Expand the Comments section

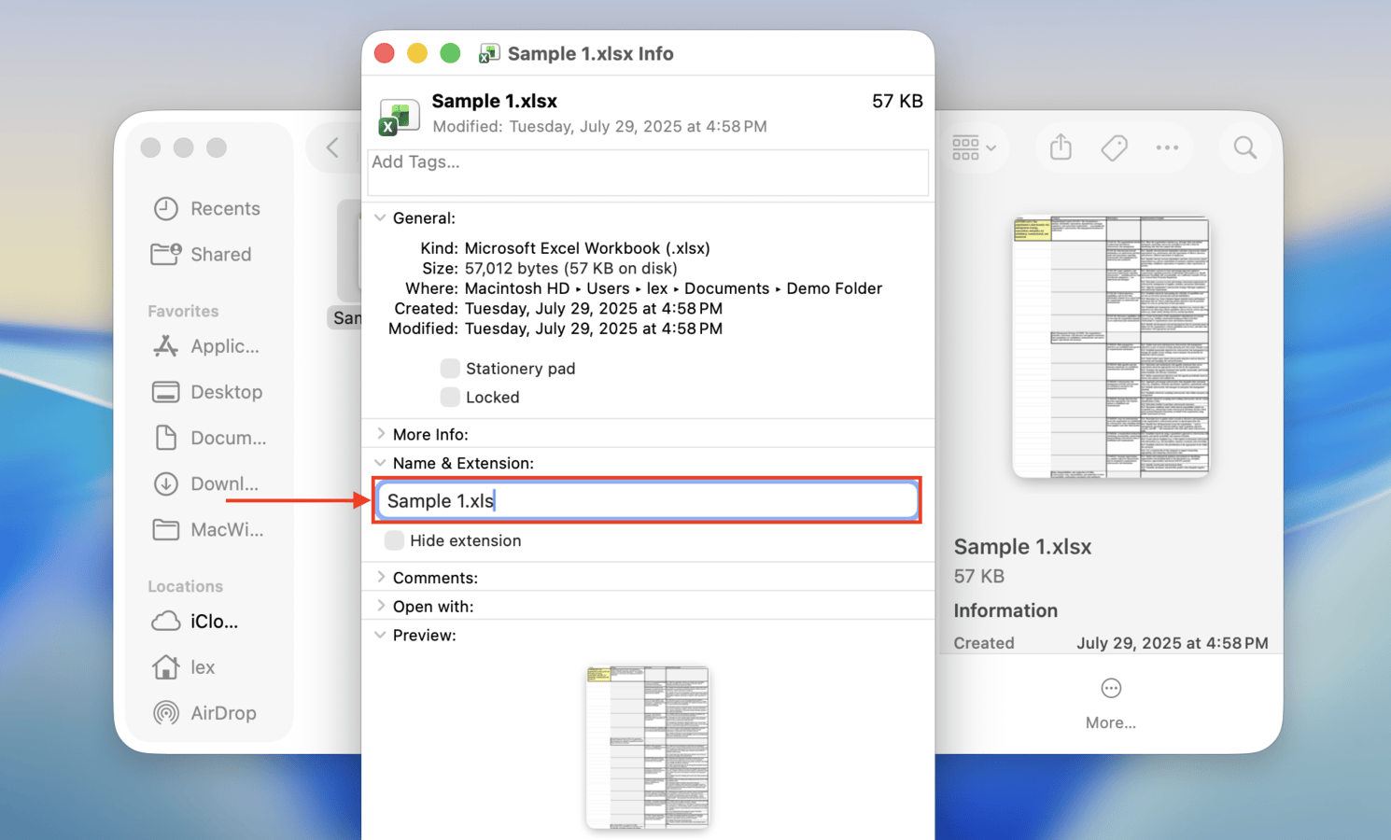pyautogui.click(x=381, y=577)
